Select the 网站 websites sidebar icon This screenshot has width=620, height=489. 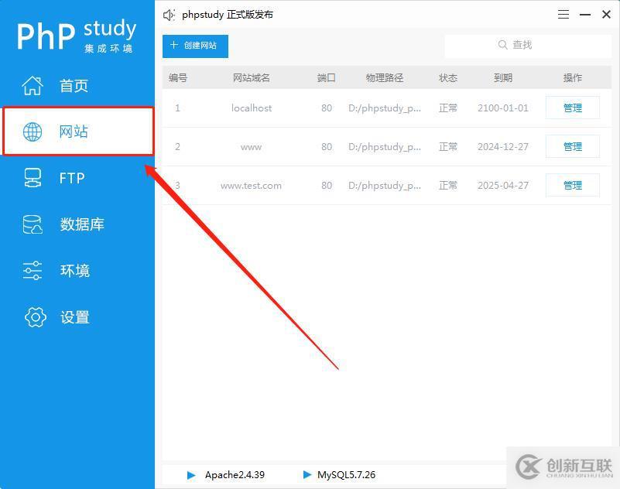pos(33,132)
